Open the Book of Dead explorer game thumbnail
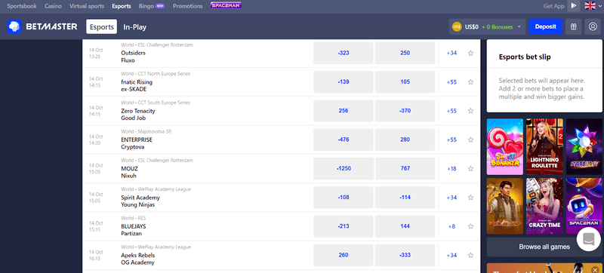Screen dimensions: 604x273 [505, 206]
